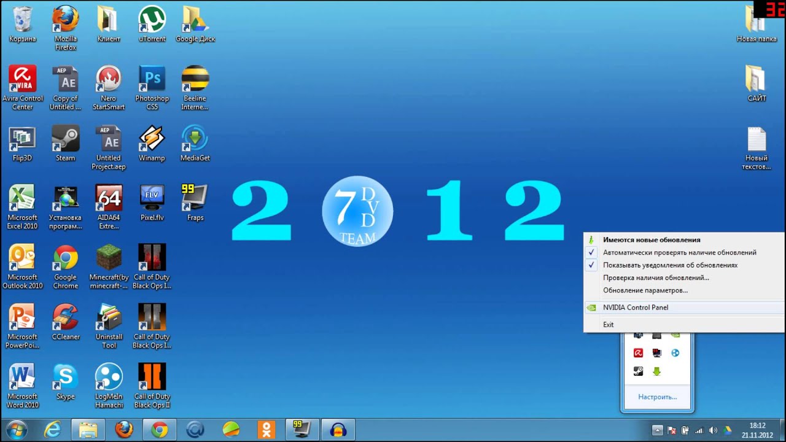Open Nero StartSmart desktop shortcut
The width and height of the screenshot is (786, 442).
pos(109,88)
